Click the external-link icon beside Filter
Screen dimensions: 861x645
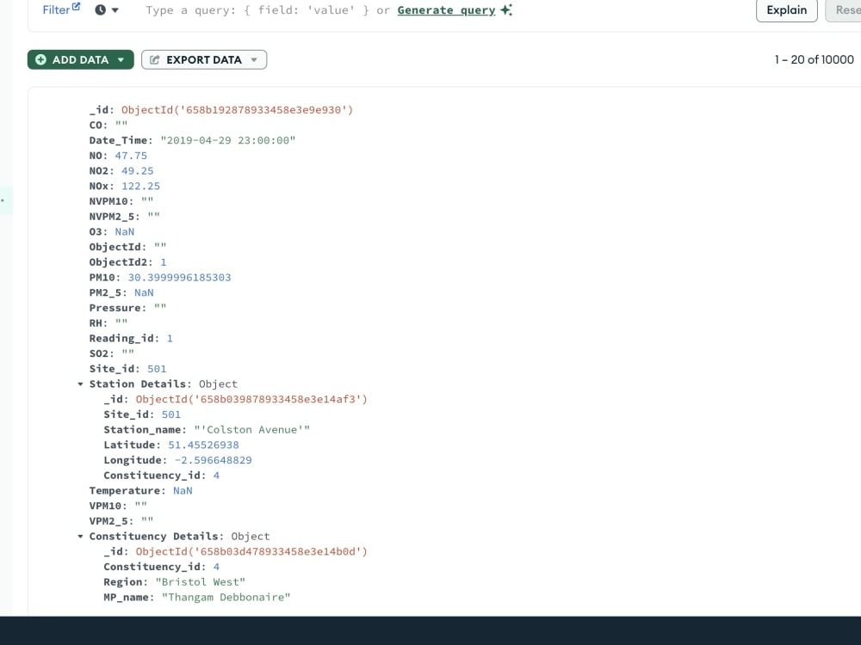point(74,5)
